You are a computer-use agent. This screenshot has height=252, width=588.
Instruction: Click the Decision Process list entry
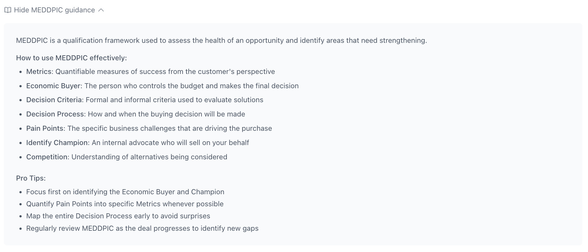point(55,114)
